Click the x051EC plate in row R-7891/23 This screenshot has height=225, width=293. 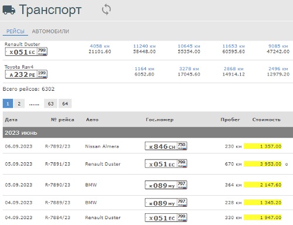(x=166, y=163)
